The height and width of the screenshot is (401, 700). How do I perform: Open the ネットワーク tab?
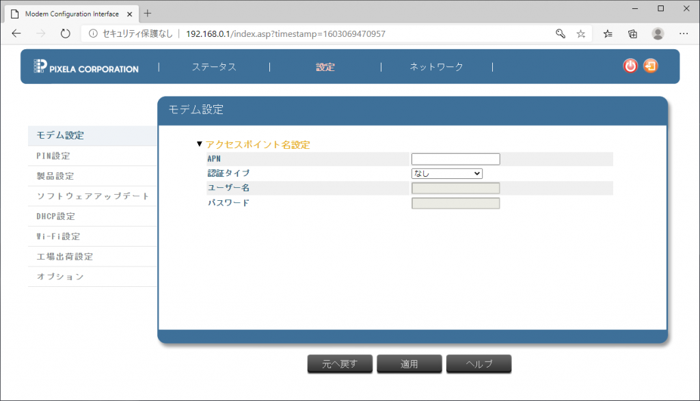436,67
